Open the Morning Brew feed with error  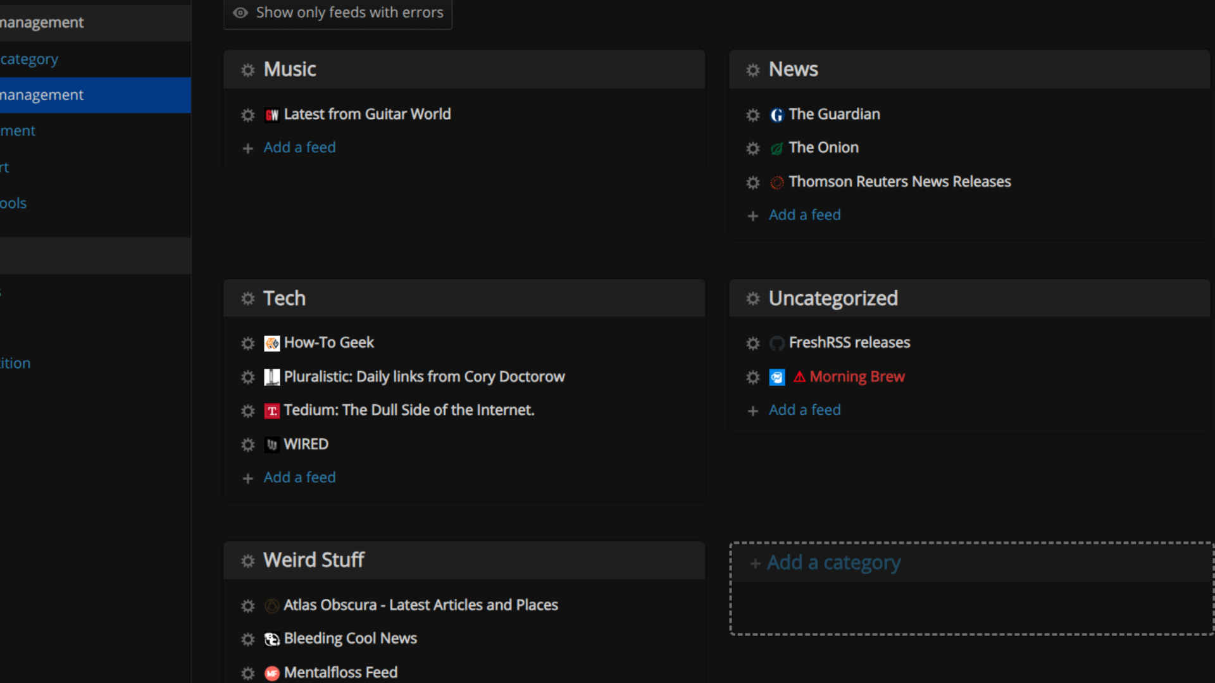click(x=857, y=377)
